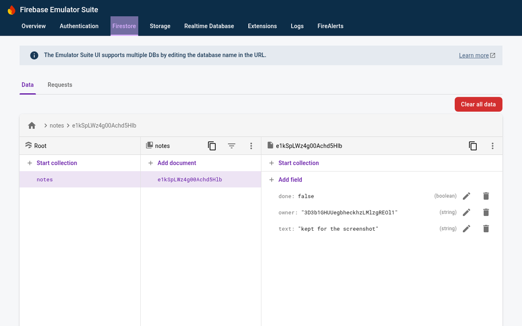Click the notes collection header icon
This screenshot has width=522, height=326.
(x=149, y=145)
